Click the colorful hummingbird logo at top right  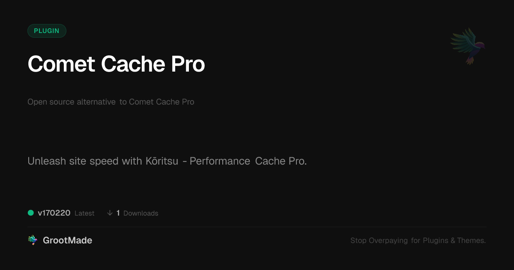pyautogui.click(x=468, y=45)
